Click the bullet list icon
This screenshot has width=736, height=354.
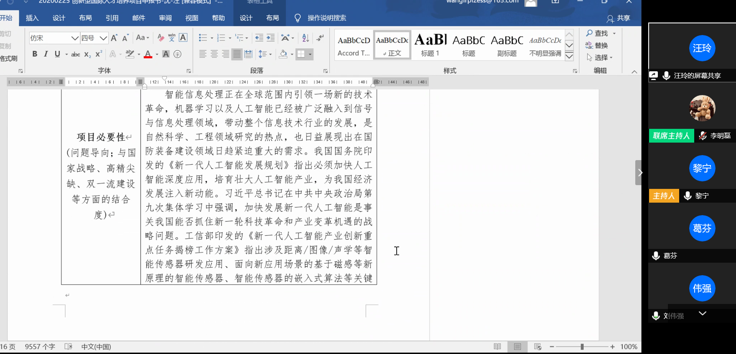coord(203,38)
